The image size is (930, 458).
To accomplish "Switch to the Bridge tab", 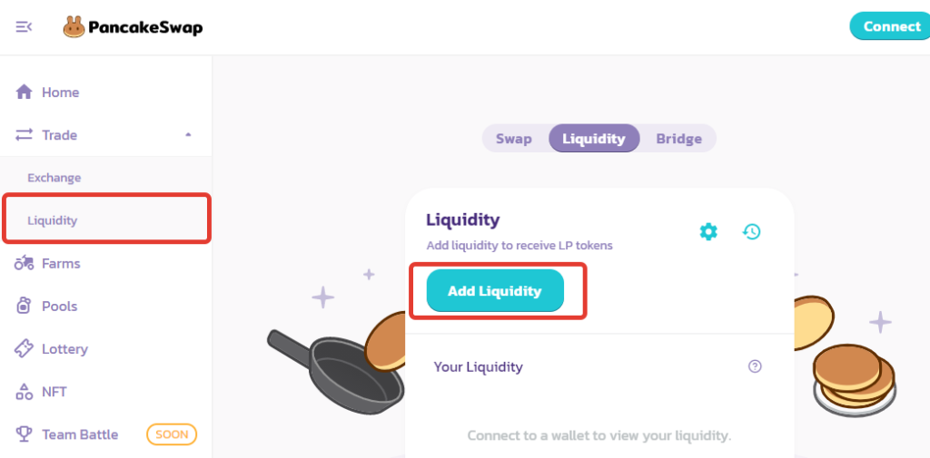I will click(x=678, y=139).
